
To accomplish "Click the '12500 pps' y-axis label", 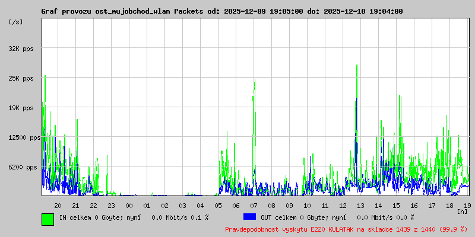I will pos(24,137).
